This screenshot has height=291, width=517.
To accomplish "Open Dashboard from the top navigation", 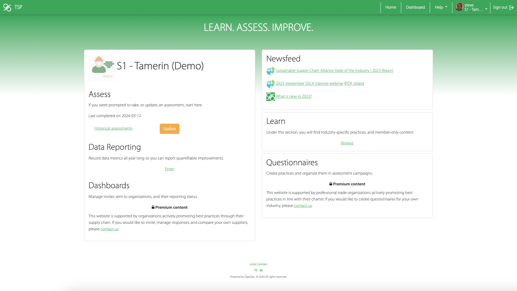I will pos(415,7).
